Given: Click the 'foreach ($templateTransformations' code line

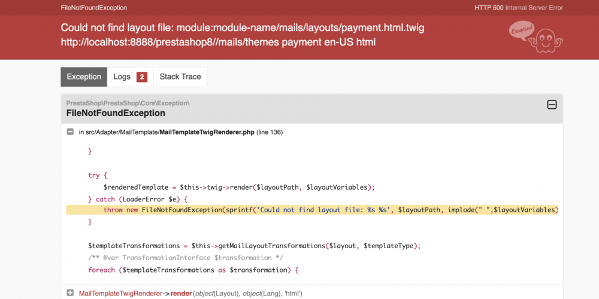Looking at the screenshot, I should coord(193,270).
